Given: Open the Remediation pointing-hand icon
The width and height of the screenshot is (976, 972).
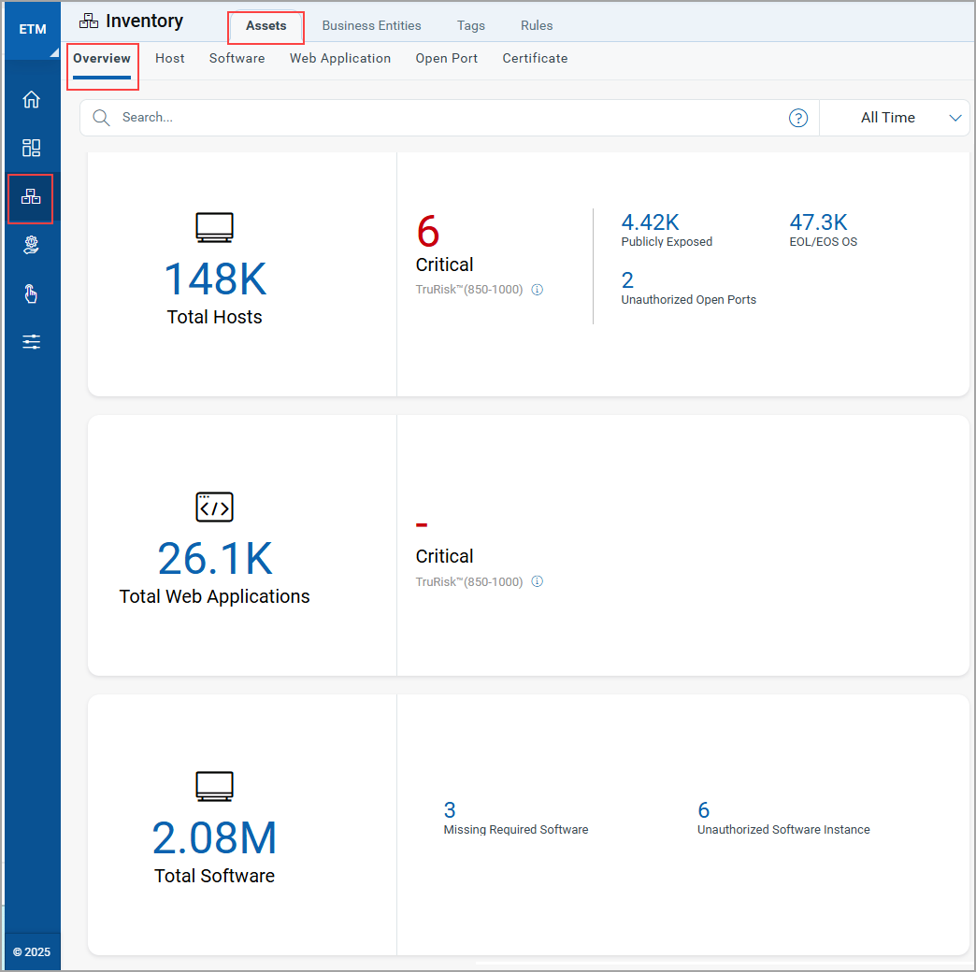Looking at the screenshot, I should coord(31,293).
